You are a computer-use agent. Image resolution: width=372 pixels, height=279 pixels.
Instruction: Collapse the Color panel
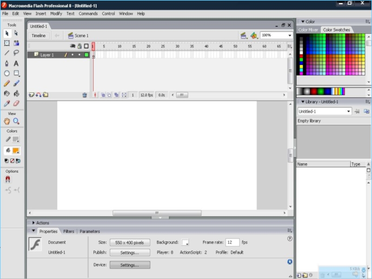point(303,21)
